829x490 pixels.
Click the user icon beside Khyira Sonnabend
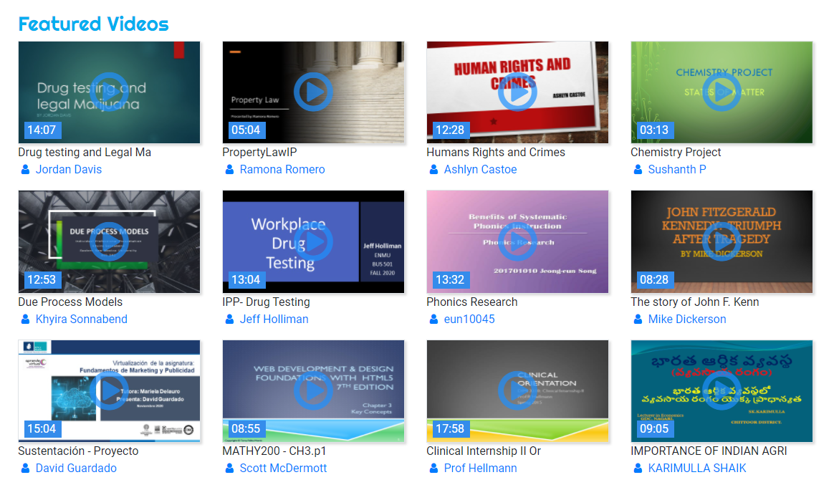point(25,320)
